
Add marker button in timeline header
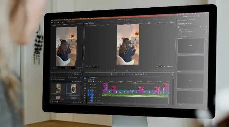pyautogui.click(x=96, y=81)
